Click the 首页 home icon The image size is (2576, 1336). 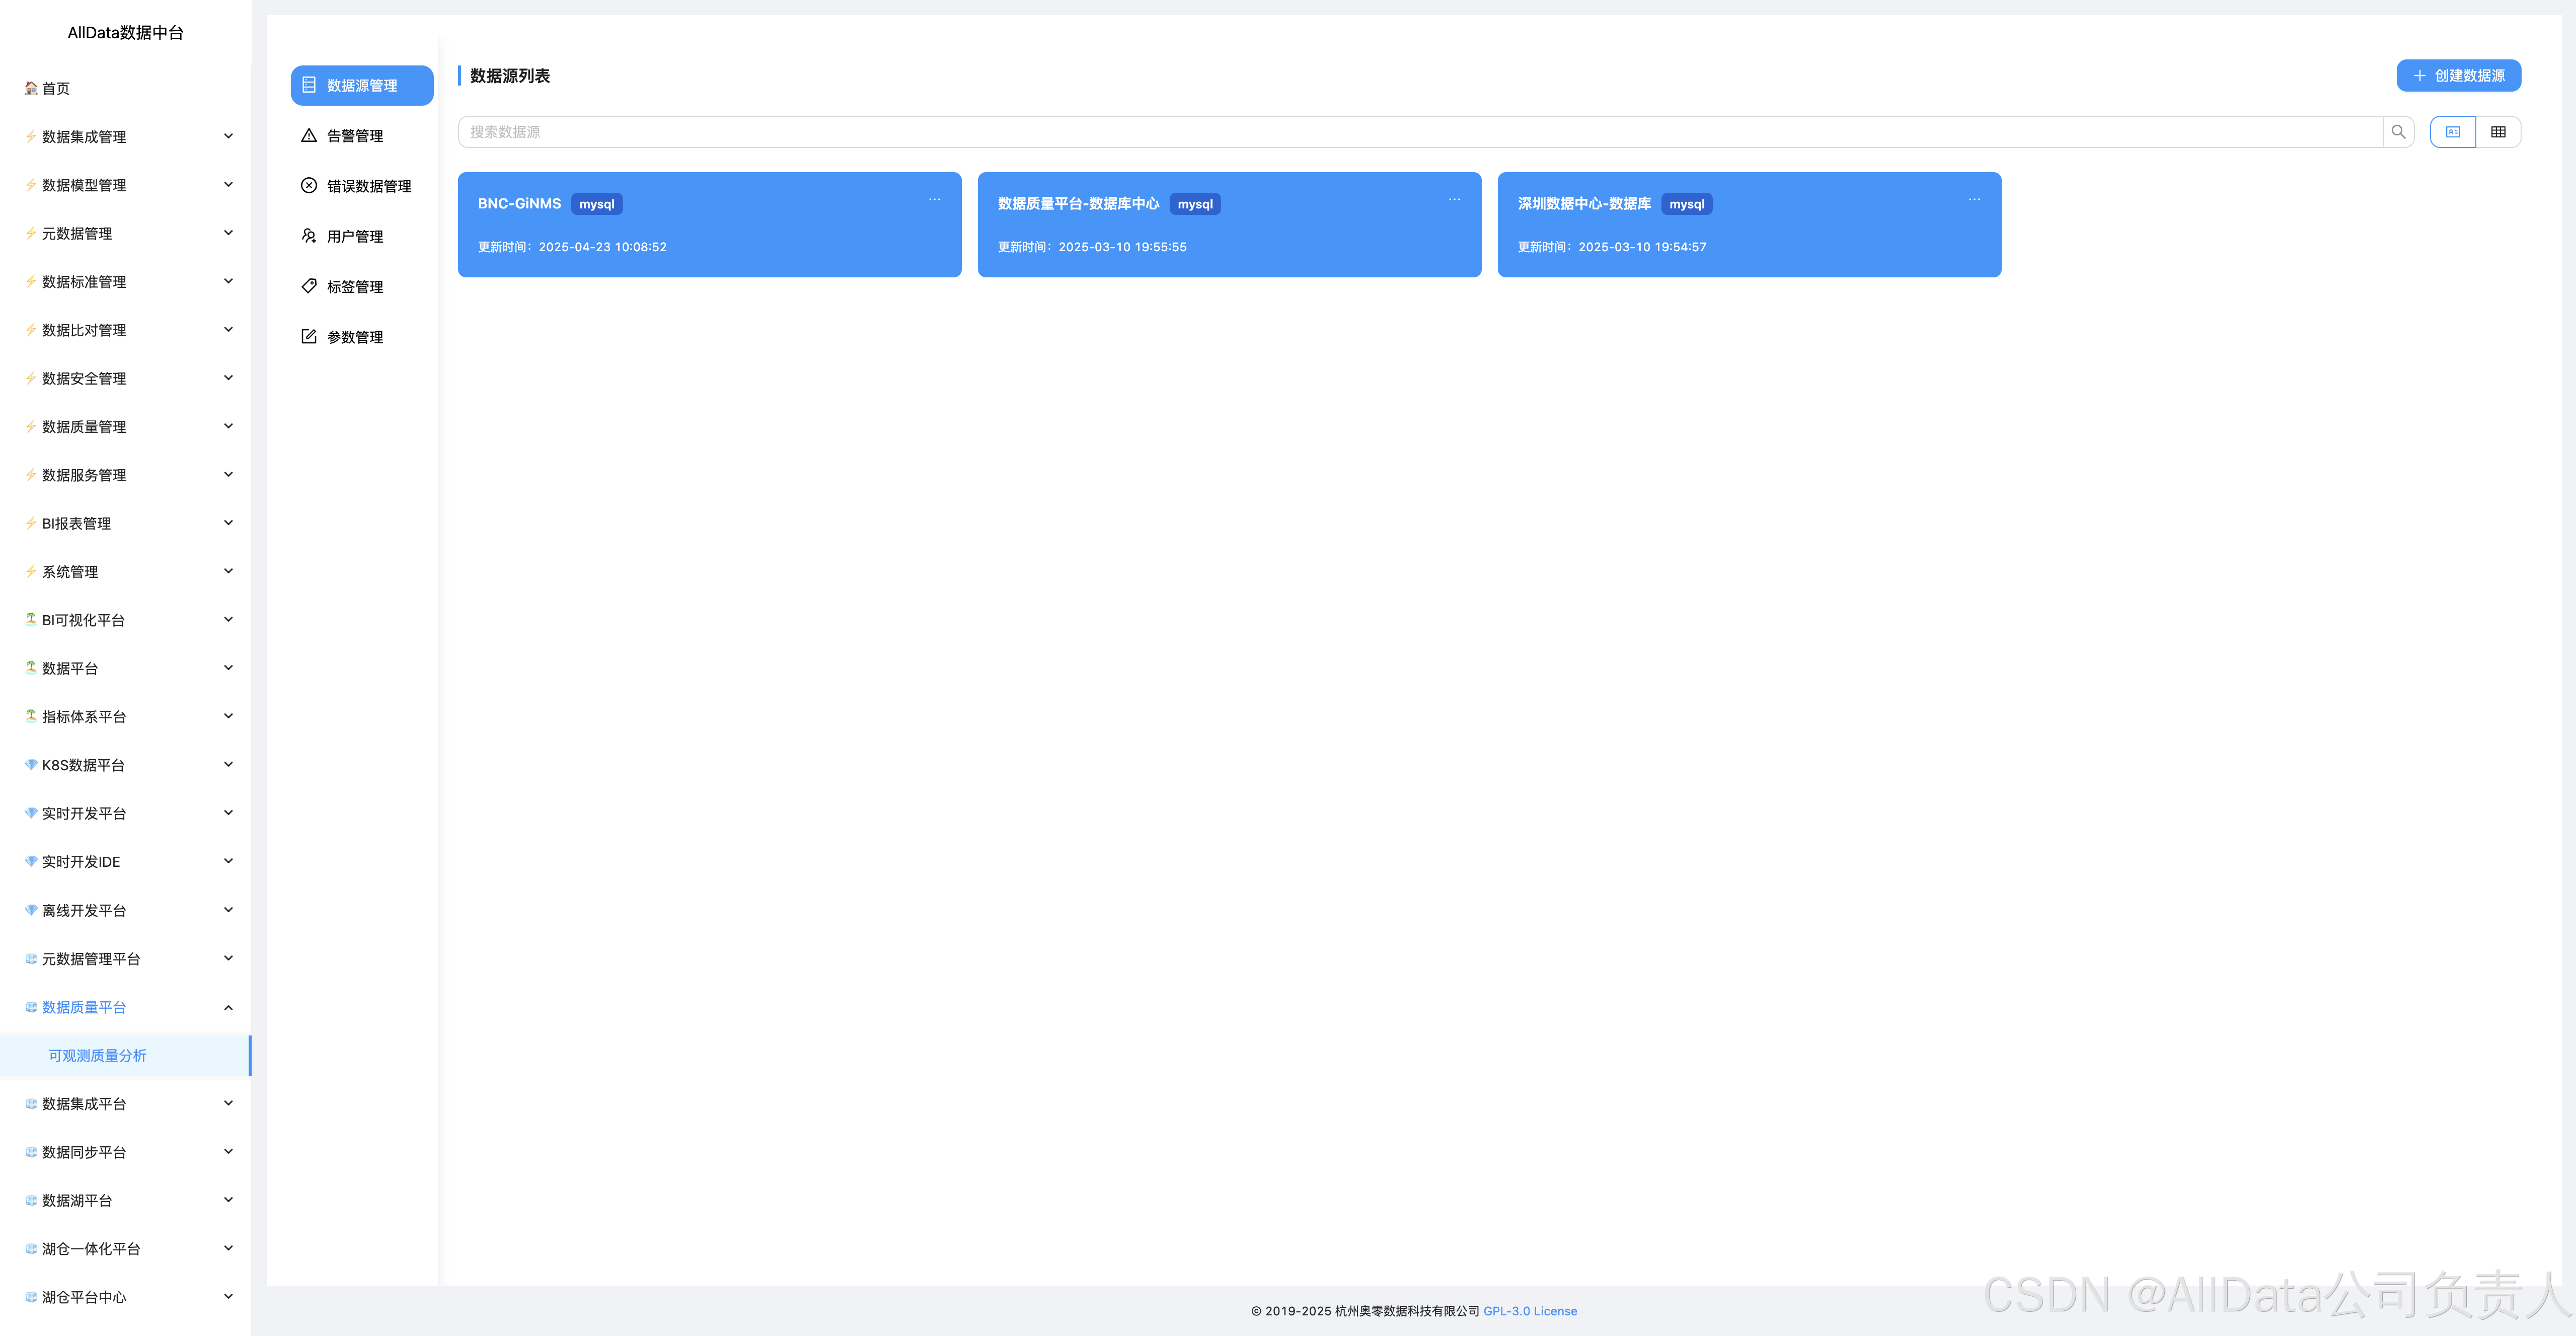click(31, 88)
